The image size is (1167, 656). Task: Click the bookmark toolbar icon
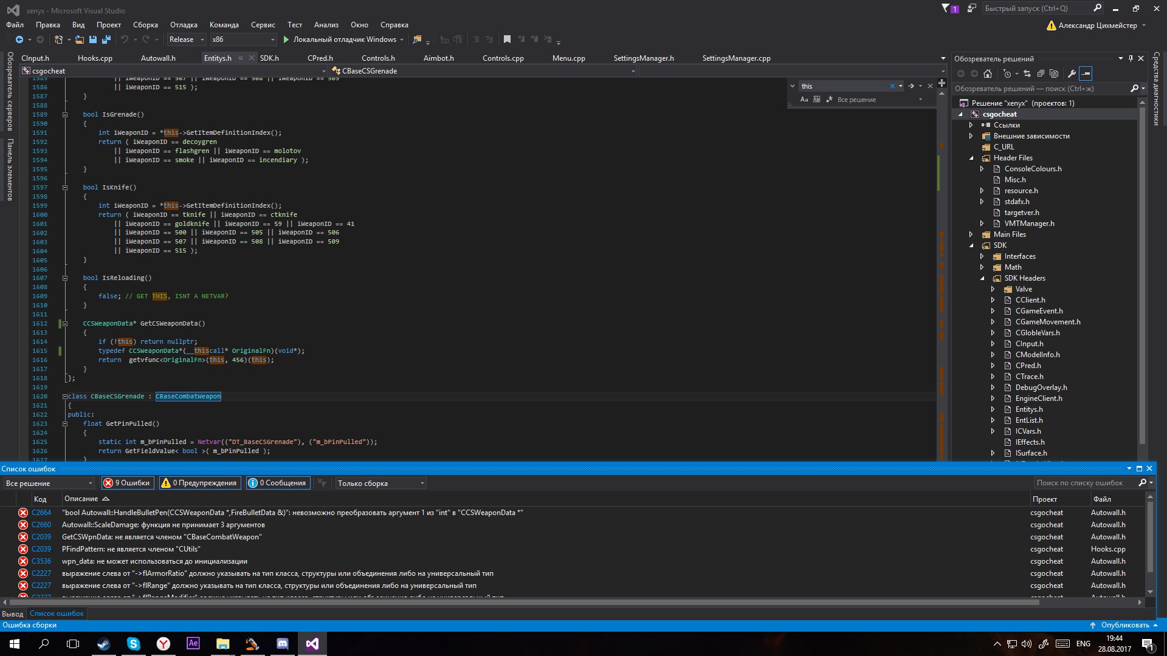click(507, 39)
